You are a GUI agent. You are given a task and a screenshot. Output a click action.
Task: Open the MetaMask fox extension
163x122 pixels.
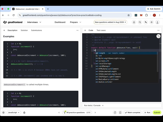pos(141,15)
